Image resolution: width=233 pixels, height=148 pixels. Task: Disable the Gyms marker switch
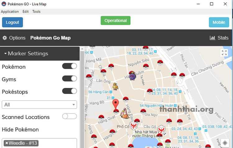[x=69, y=78]
